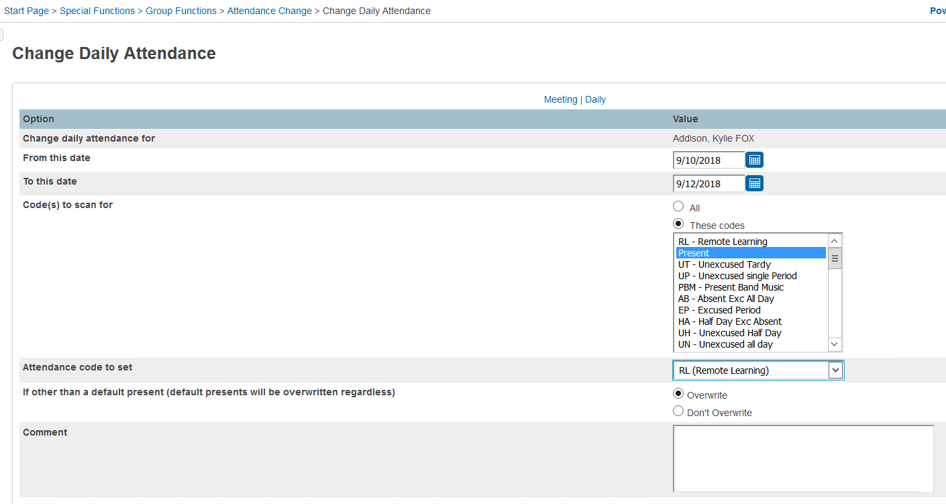Screen dimensions: 946x504
Task: Switch to the Meeting attendance tab
Action: click(x=560, y=99)
